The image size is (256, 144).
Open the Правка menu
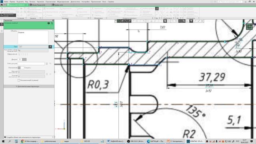pyautogui.click(x=12, y=2)
